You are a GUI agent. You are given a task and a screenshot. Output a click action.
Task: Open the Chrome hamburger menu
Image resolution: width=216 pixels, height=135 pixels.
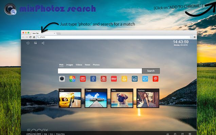point(195,37)
